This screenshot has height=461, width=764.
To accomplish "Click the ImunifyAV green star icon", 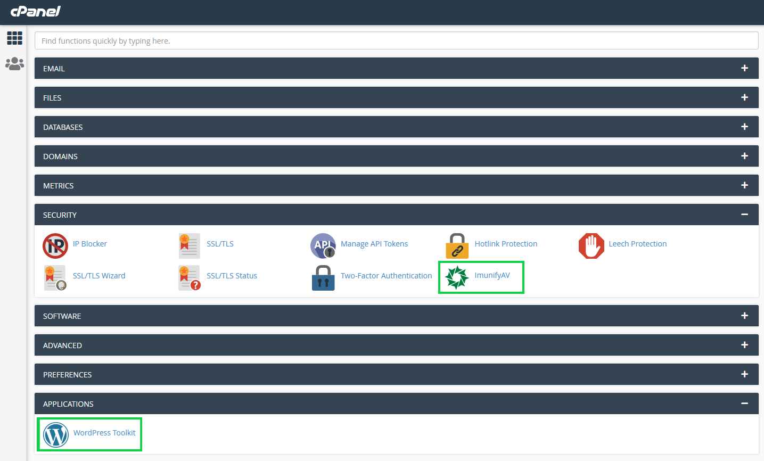I will click(x=457, y=277).
